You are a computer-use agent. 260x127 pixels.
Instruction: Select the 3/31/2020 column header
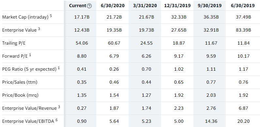point(145,6)
